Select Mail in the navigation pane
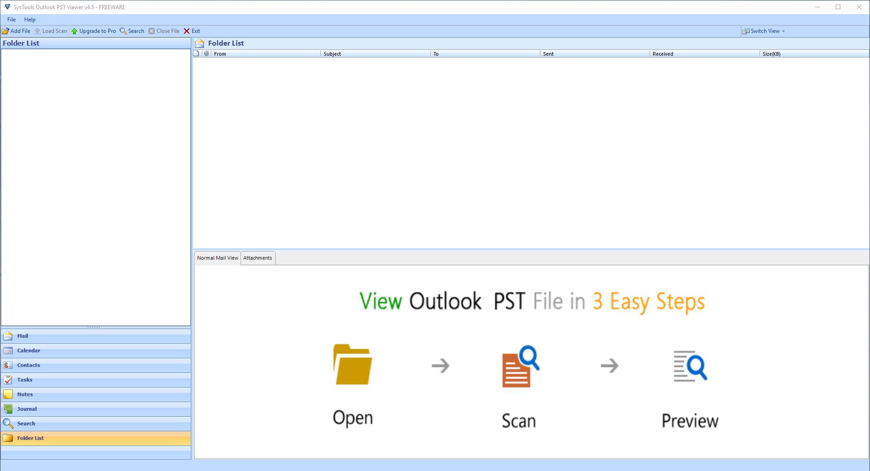The width and height of the screenshot is (870, 471). pyautogui.click(x=96, y=336)
